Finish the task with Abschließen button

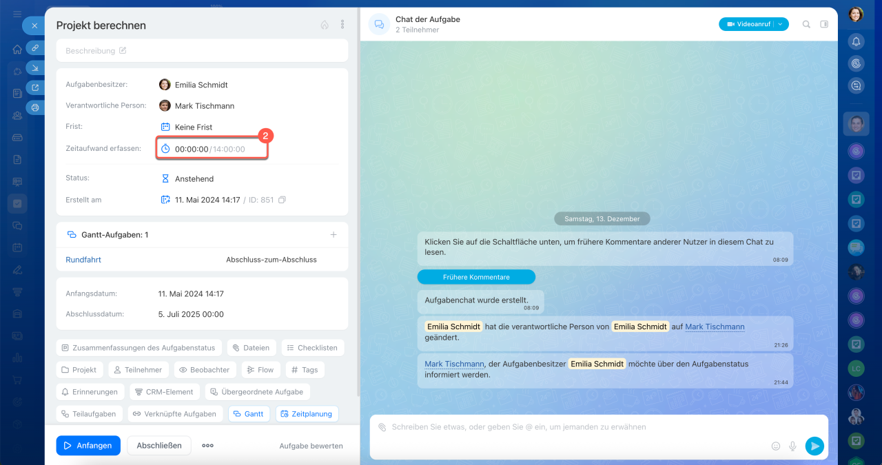tap(159, 446)
